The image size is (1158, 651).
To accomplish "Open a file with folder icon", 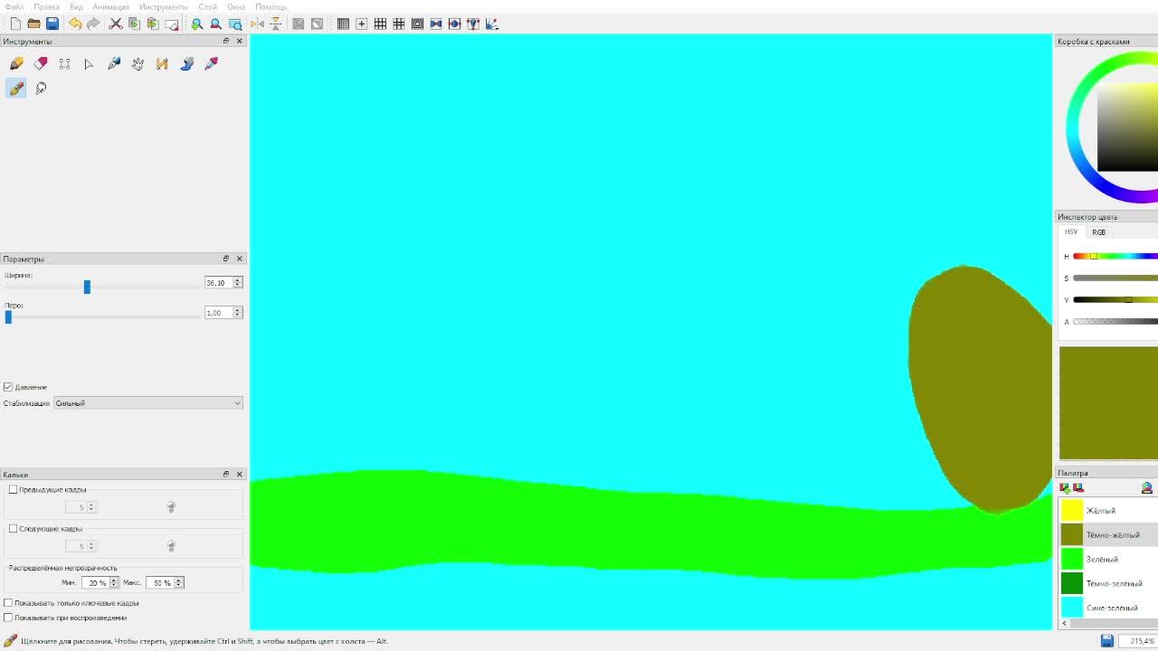I will [x=33, y=24].
